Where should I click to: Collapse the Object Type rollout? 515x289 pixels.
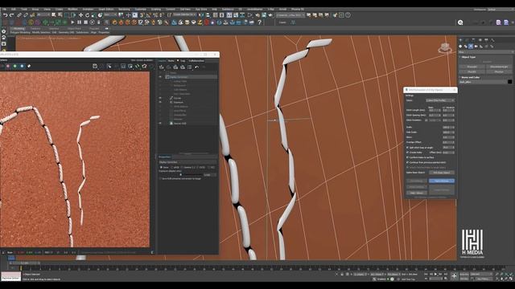tap(468, 57)
